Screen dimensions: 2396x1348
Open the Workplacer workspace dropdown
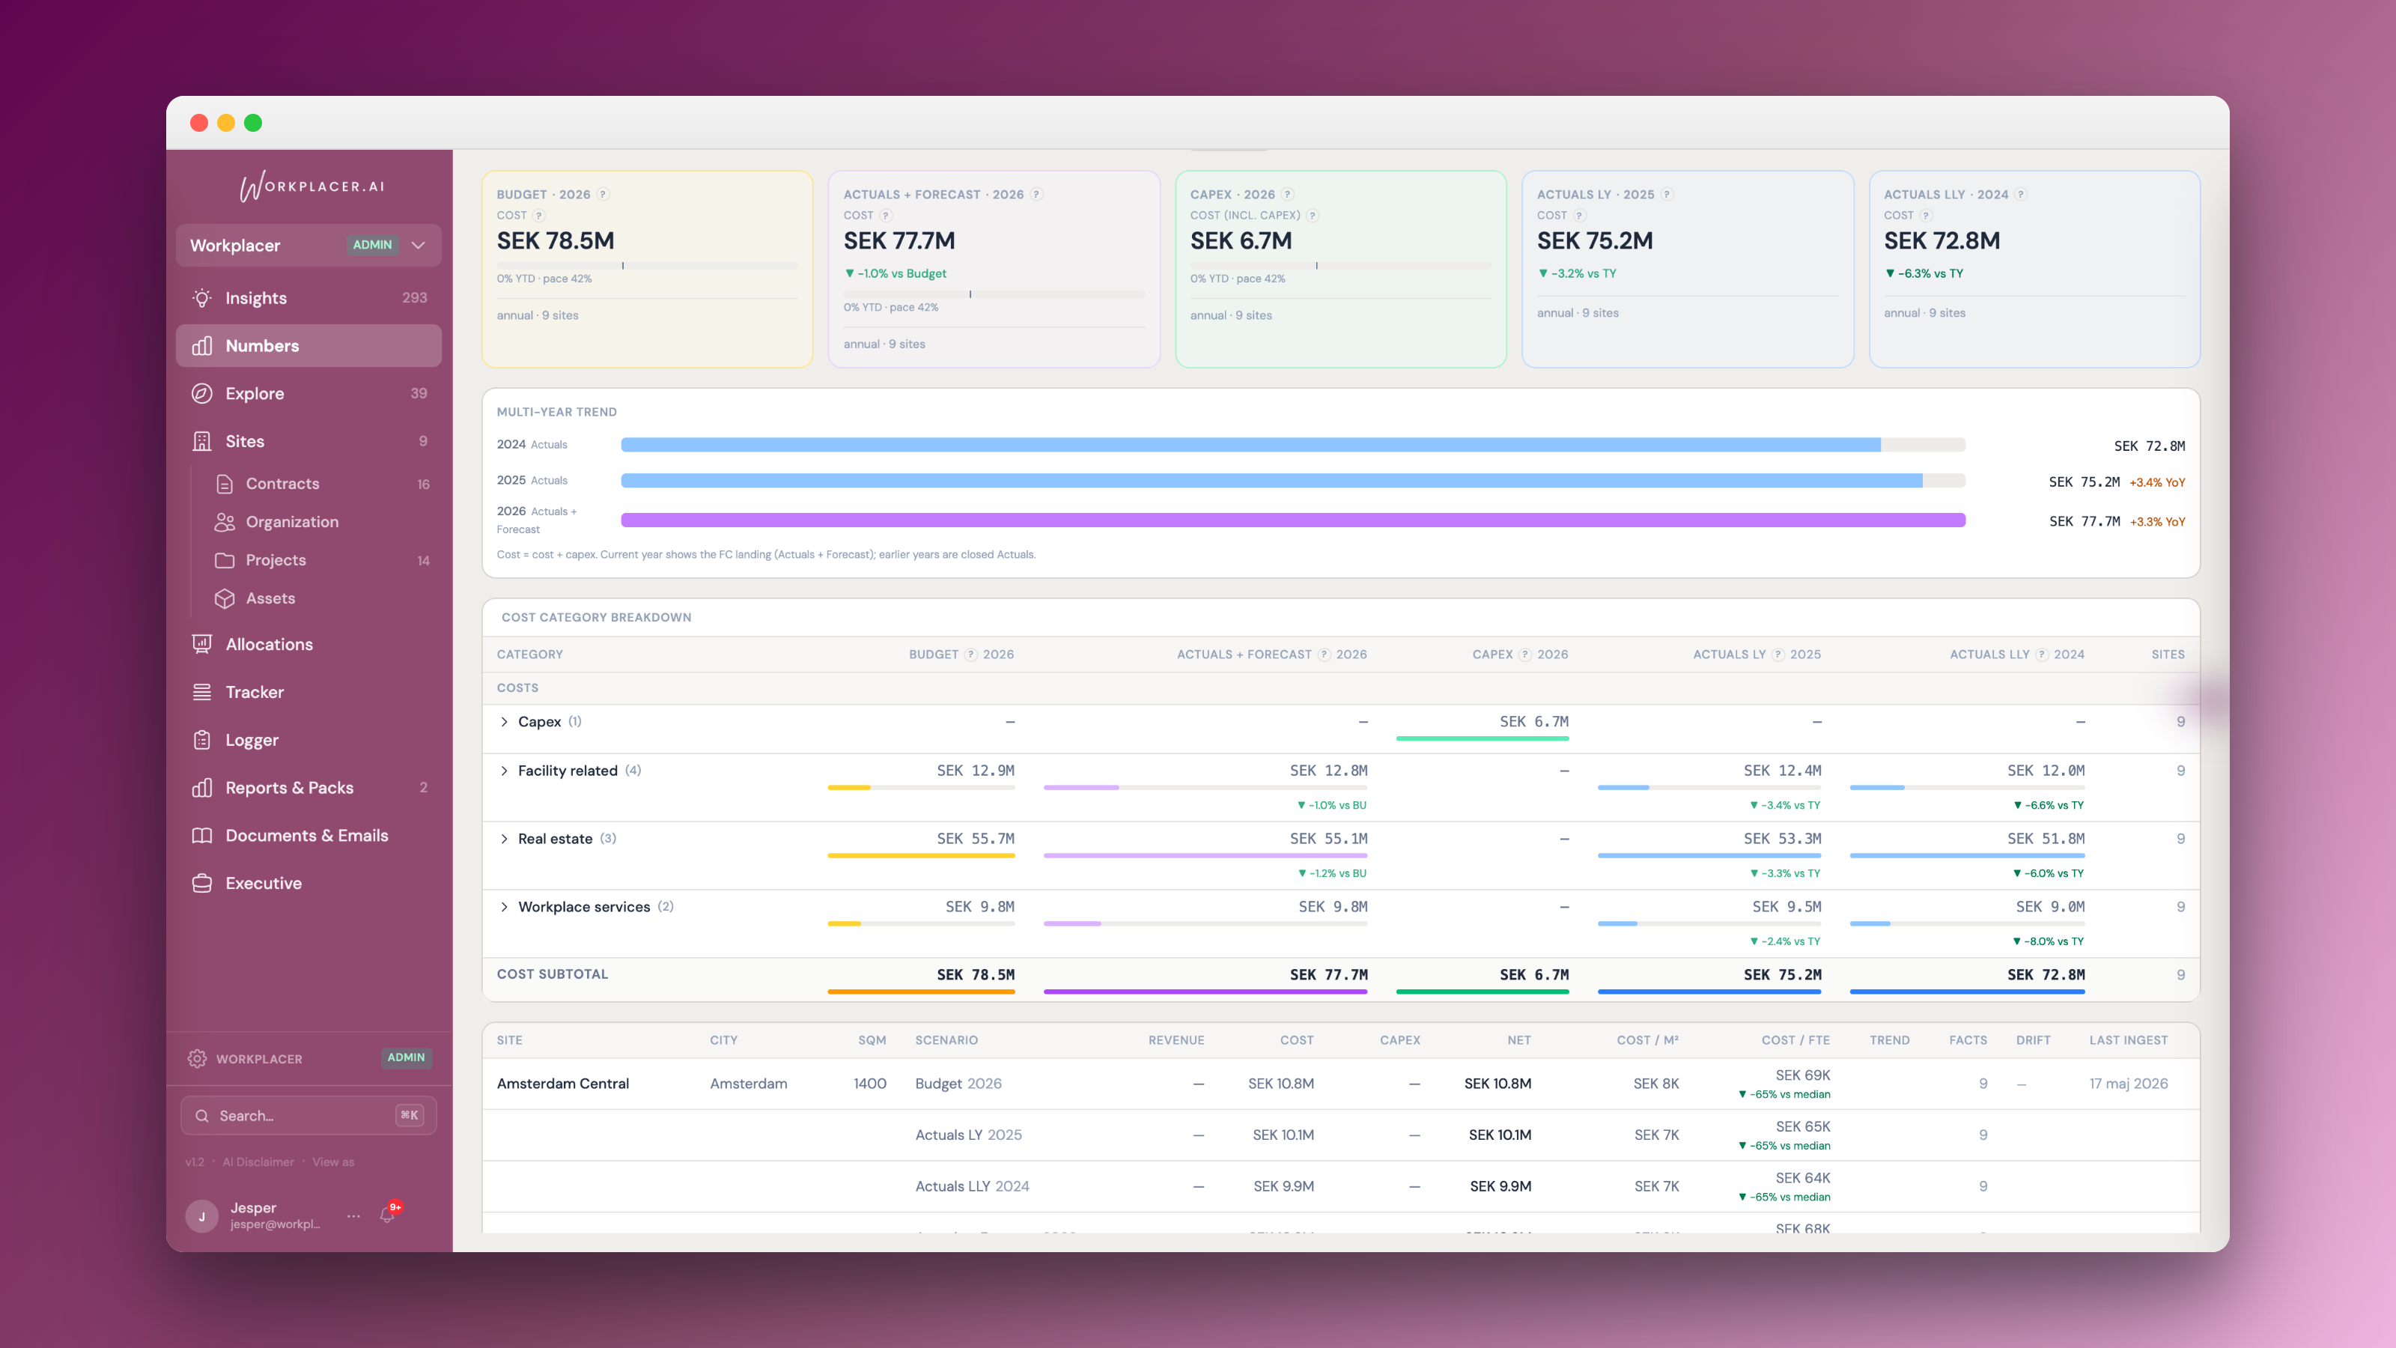point(308,246)
